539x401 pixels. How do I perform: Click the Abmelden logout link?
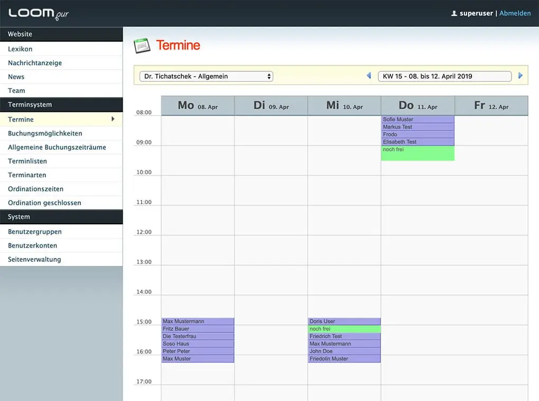515,13
